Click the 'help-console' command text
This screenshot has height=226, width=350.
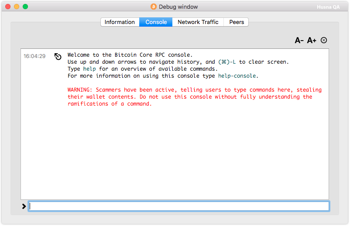[x=237, y=76]
